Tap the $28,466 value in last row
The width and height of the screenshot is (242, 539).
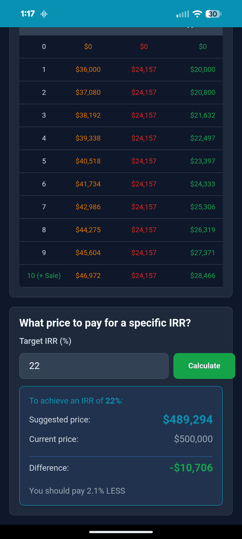click(203, 276)
